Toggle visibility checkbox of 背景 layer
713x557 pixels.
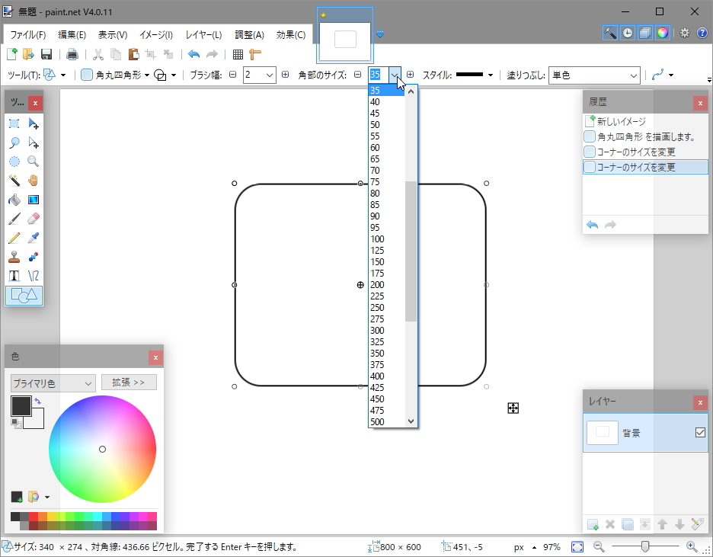coord(700,432)
